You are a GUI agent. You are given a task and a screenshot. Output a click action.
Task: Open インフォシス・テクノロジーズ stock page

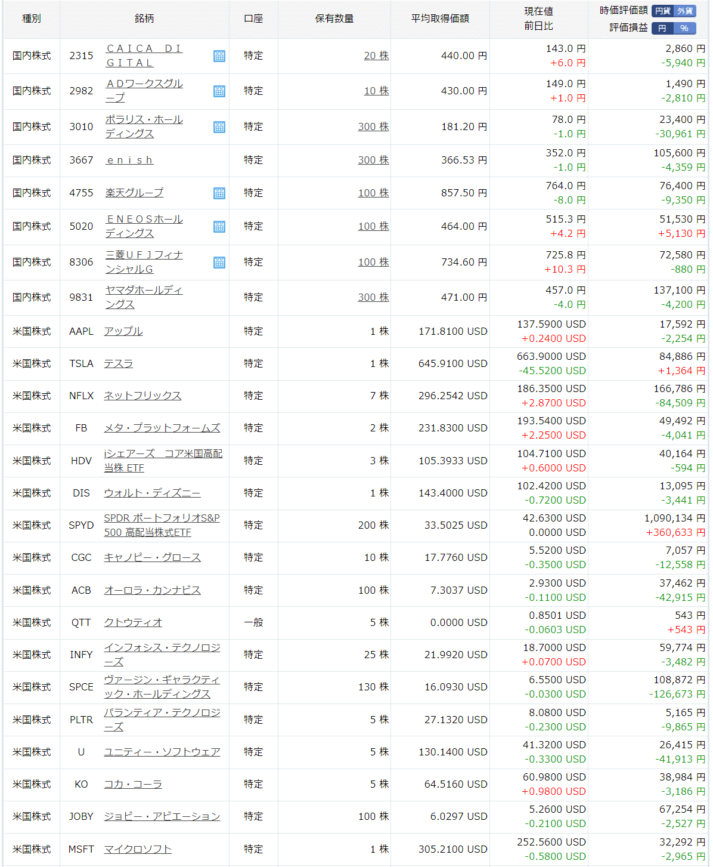click(162, 655)
